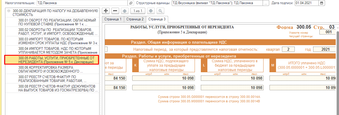
Task: Click first row column L value 10 098
Action: click(x=232, y=78)
